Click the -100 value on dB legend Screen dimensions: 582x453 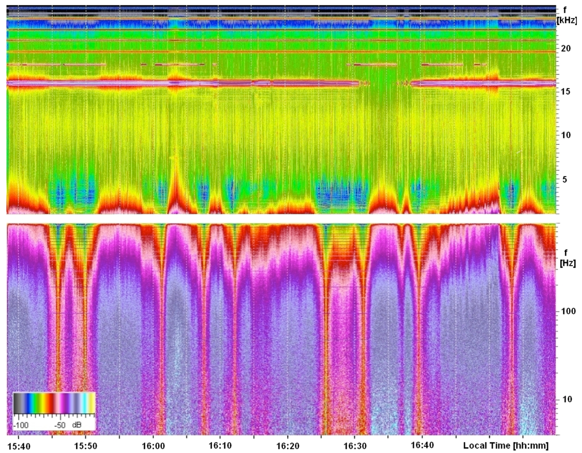(x=22, y=425)
